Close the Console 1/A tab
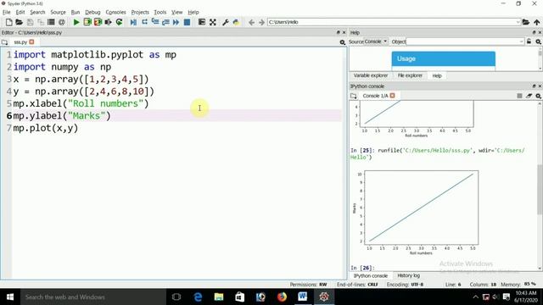543x305 pixels. [x=392, y=96]
